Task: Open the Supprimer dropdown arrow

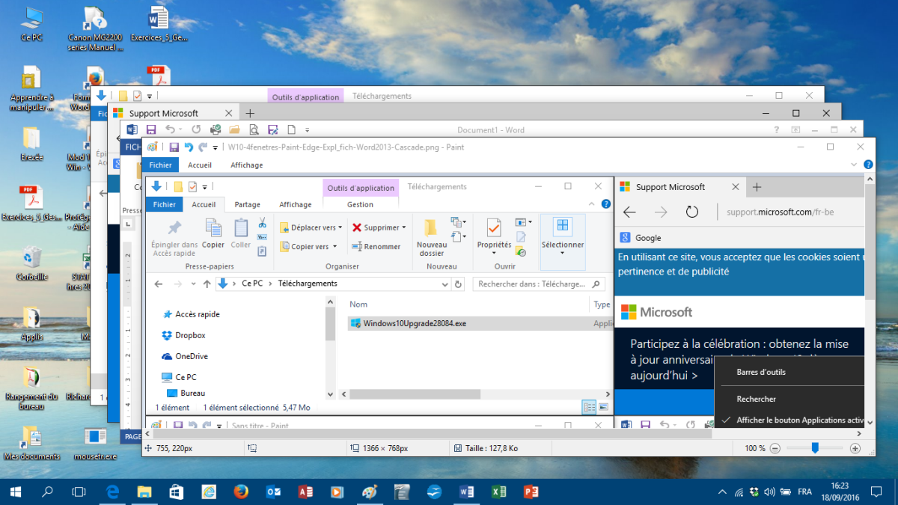Action: point(404,227)
